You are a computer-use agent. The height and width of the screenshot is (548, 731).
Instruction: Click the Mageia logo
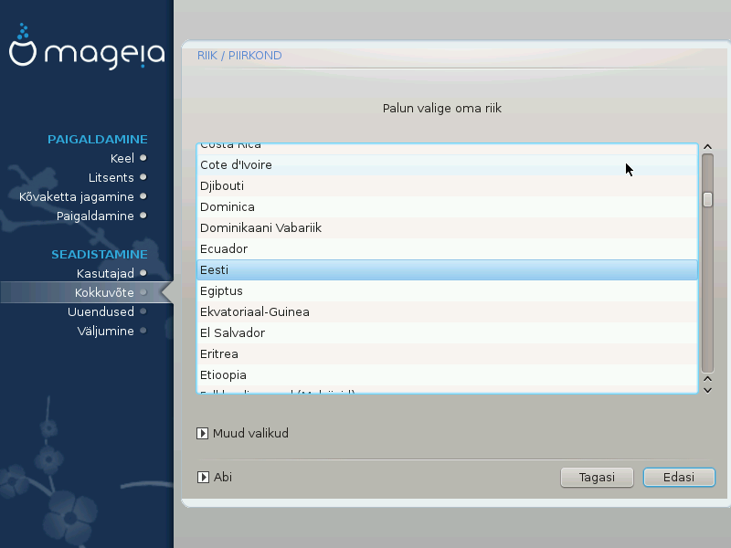coord(87,52)
